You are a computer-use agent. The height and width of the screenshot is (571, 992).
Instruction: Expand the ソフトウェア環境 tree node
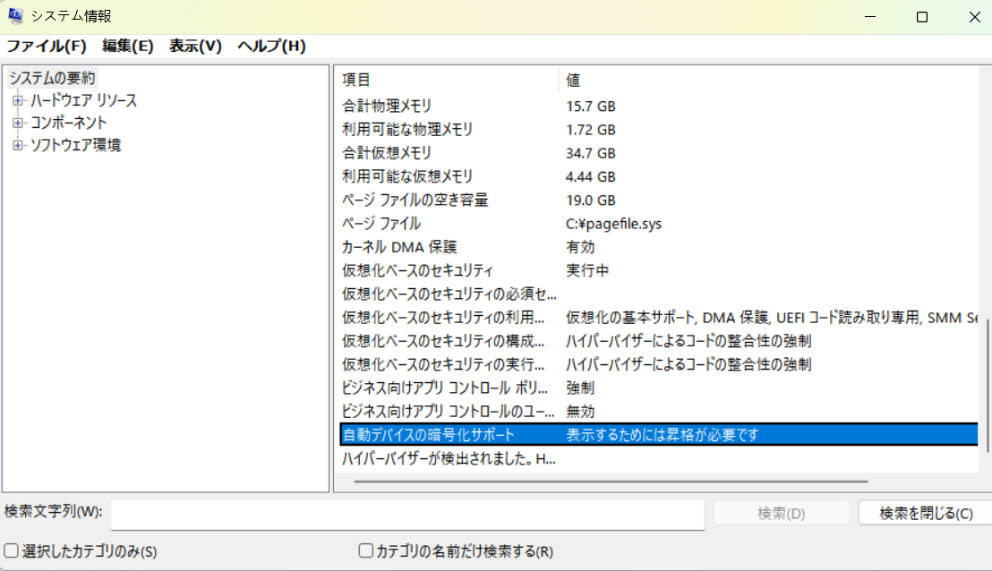(17, 145)
